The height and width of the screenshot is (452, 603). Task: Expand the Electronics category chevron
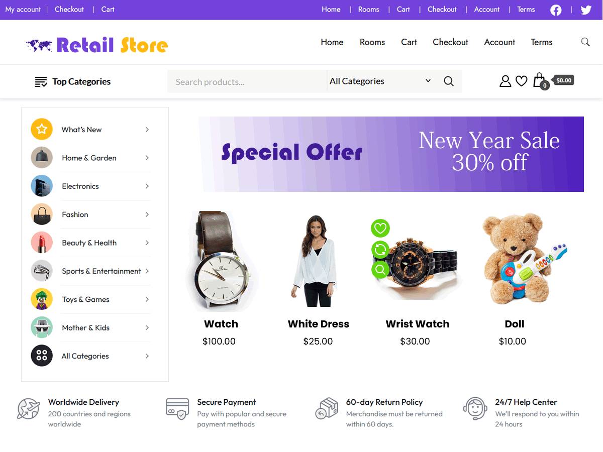click(x=147, y=186)
